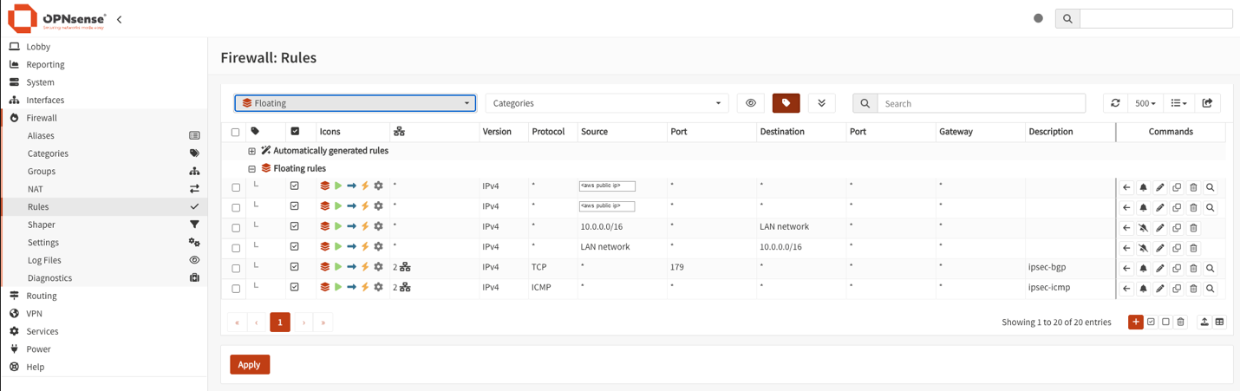This screenshot has height=391, width=1240.
Task: Click the next-page pagination arrow
Action: coord(303,323)
